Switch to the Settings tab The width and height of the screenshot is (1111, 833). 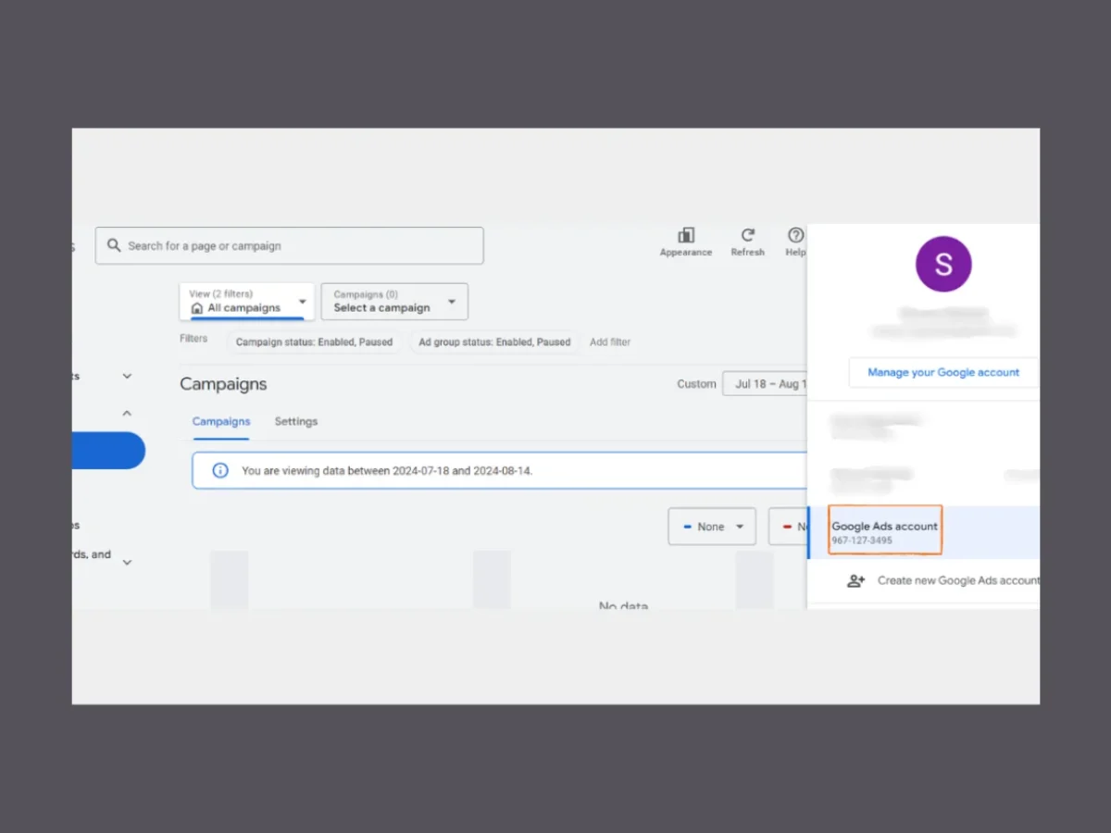coord(296,421)
